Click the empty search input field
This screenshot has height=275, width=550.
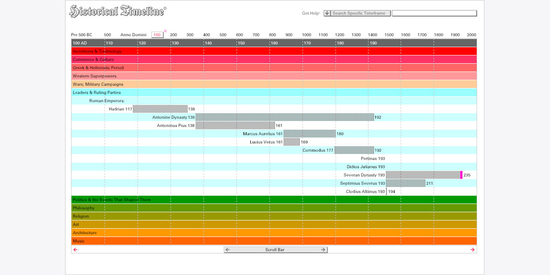click(x=434, y=13)
